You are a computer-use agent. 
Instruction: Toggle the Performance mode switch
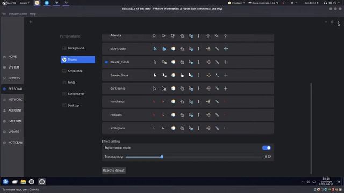pos(267,148)
